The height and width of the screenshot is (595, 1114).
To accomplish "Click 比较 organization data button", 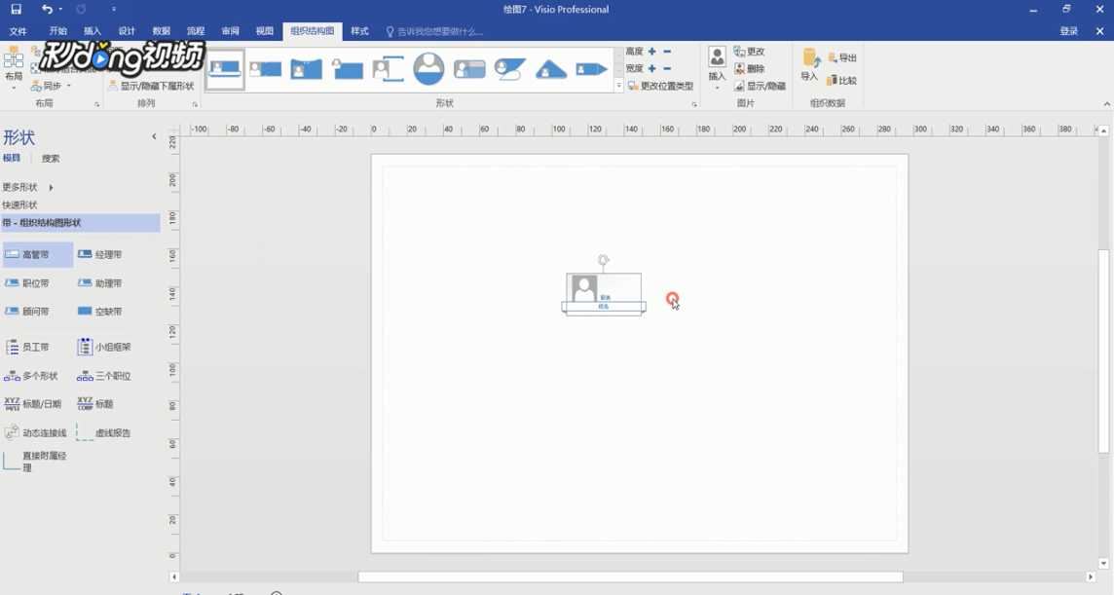I will tap(842, 80).
